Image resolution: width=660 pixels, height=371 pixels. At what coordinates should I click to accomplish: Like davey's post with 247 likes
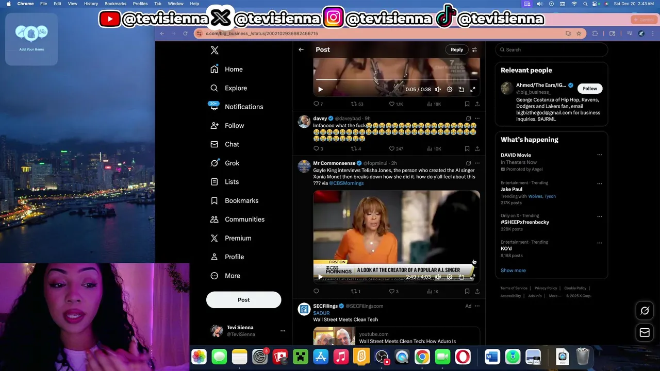(396, 148)
